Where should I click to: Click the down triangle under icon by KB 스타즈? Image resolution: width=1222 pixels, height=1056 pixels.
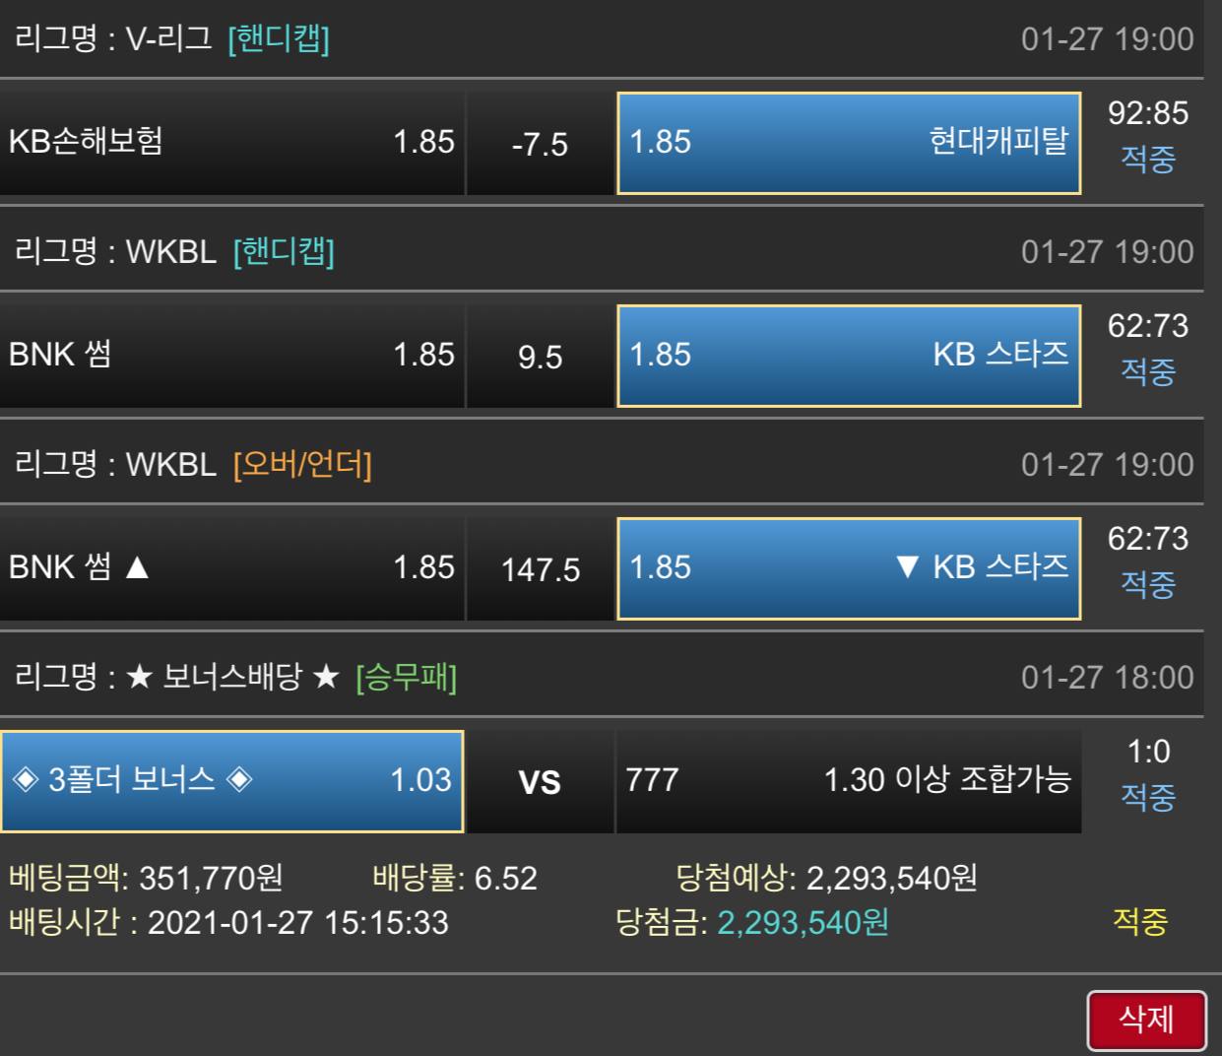tap(908, 567)
